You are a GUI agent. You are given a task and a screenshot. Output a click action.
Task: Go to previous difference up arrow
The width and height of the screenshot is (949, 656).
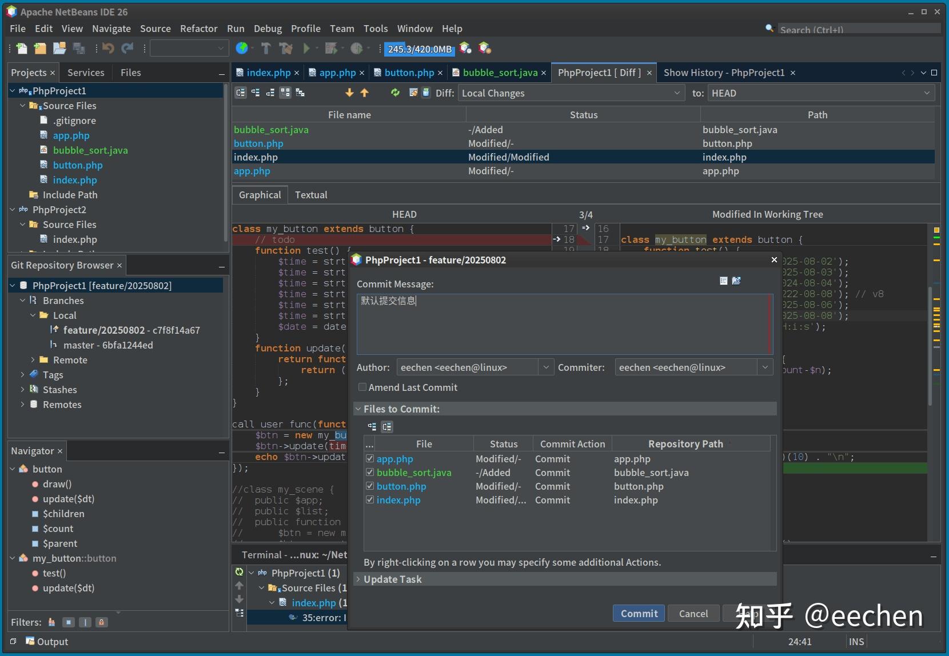tap(364, 93)
